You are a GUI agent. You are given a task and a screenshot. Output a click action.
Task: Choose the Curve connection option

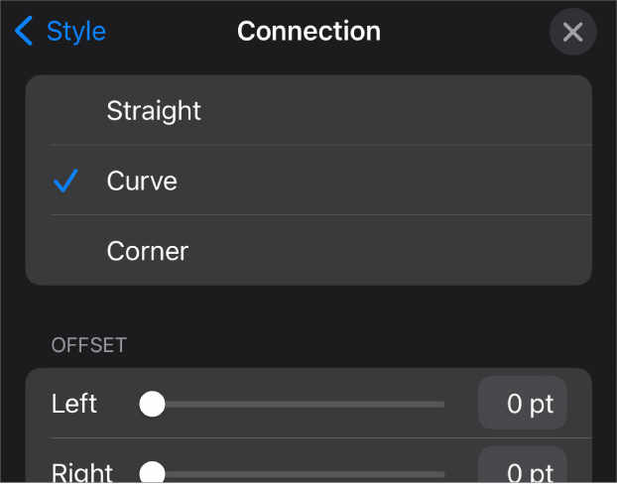tap(142, 181)
